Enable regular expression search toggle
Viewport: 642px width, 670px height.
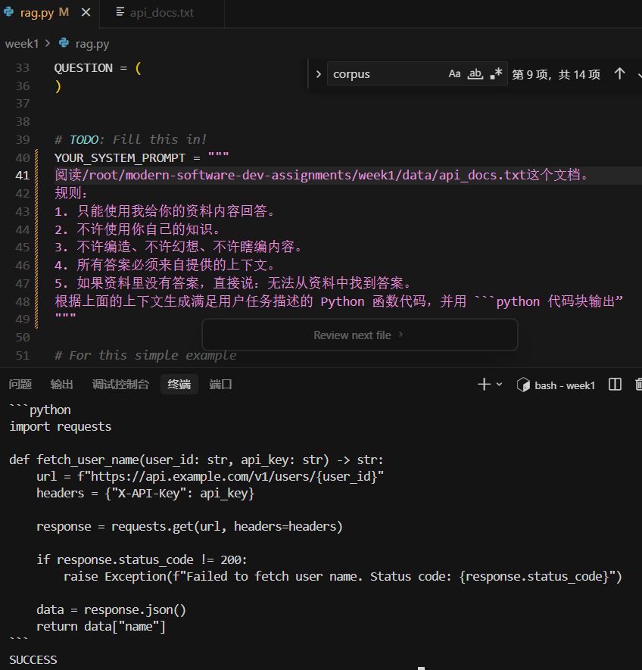pos(496,74)
